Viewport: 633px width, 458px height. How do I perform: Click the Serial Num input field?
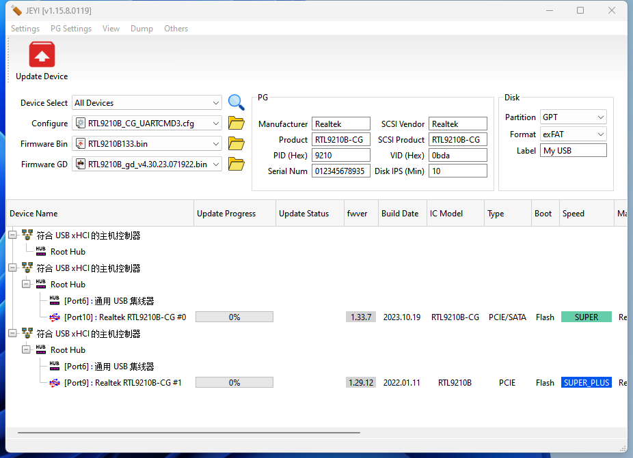340,171
